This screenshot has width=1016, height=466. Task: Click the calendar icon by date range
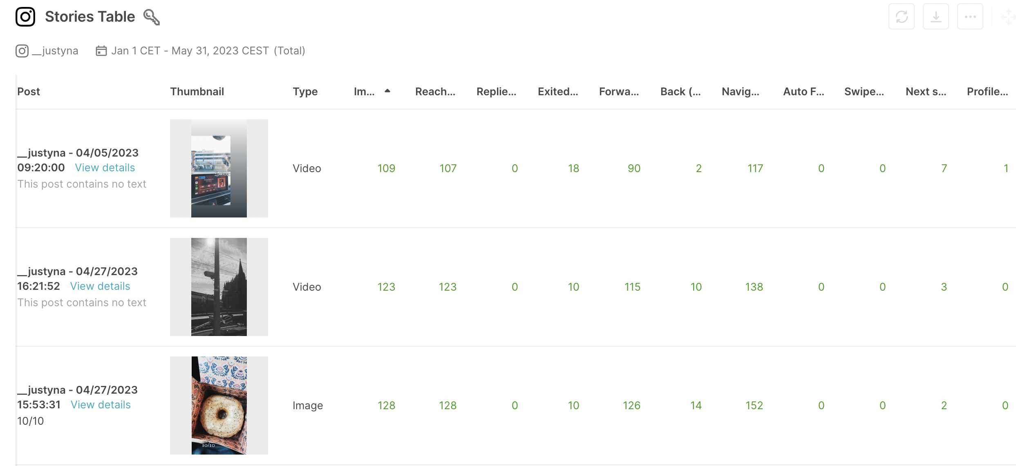(x=101, y=51)
